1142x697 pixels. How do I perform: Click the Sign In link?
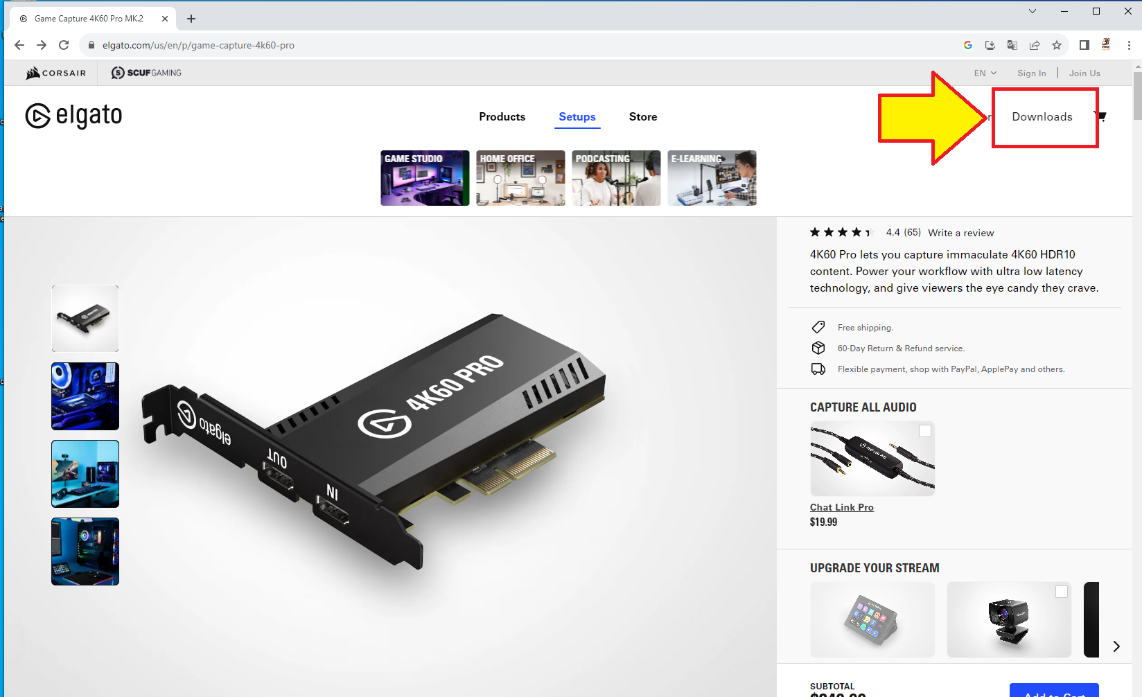pyautogui.click(x=1031, y=73)
